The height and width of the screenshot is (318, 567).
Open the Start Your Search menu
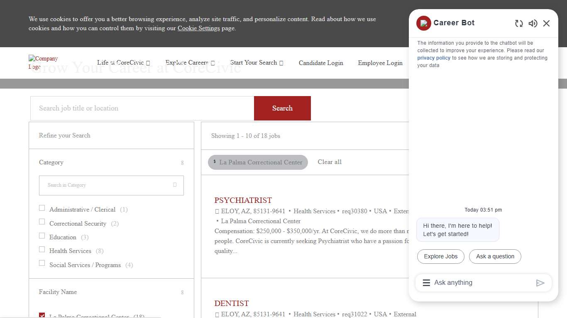coord(257,63)
